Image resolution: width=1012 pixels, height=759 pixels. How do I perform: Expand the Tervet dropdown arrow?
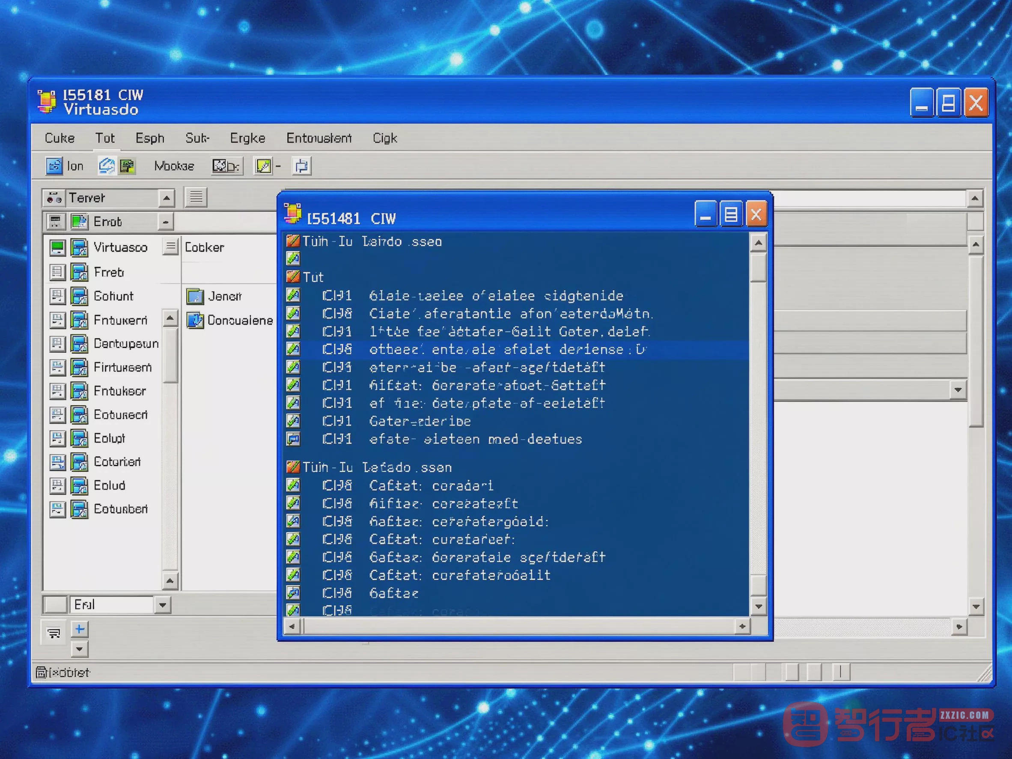(166, 198)
